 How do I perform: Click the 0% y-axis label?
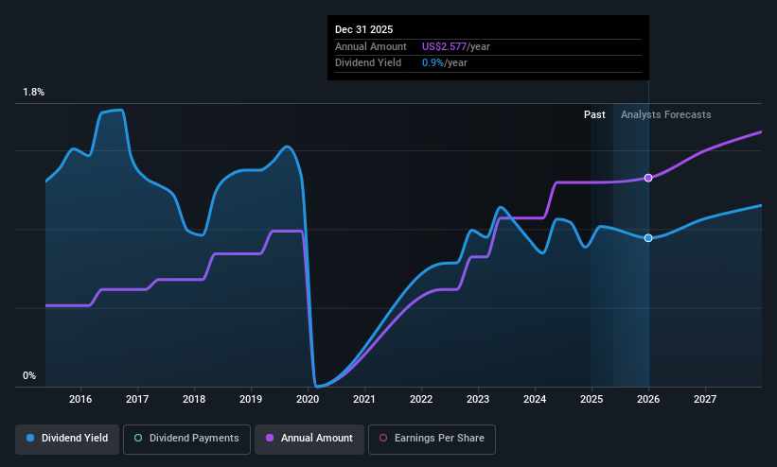click(29, 376)
